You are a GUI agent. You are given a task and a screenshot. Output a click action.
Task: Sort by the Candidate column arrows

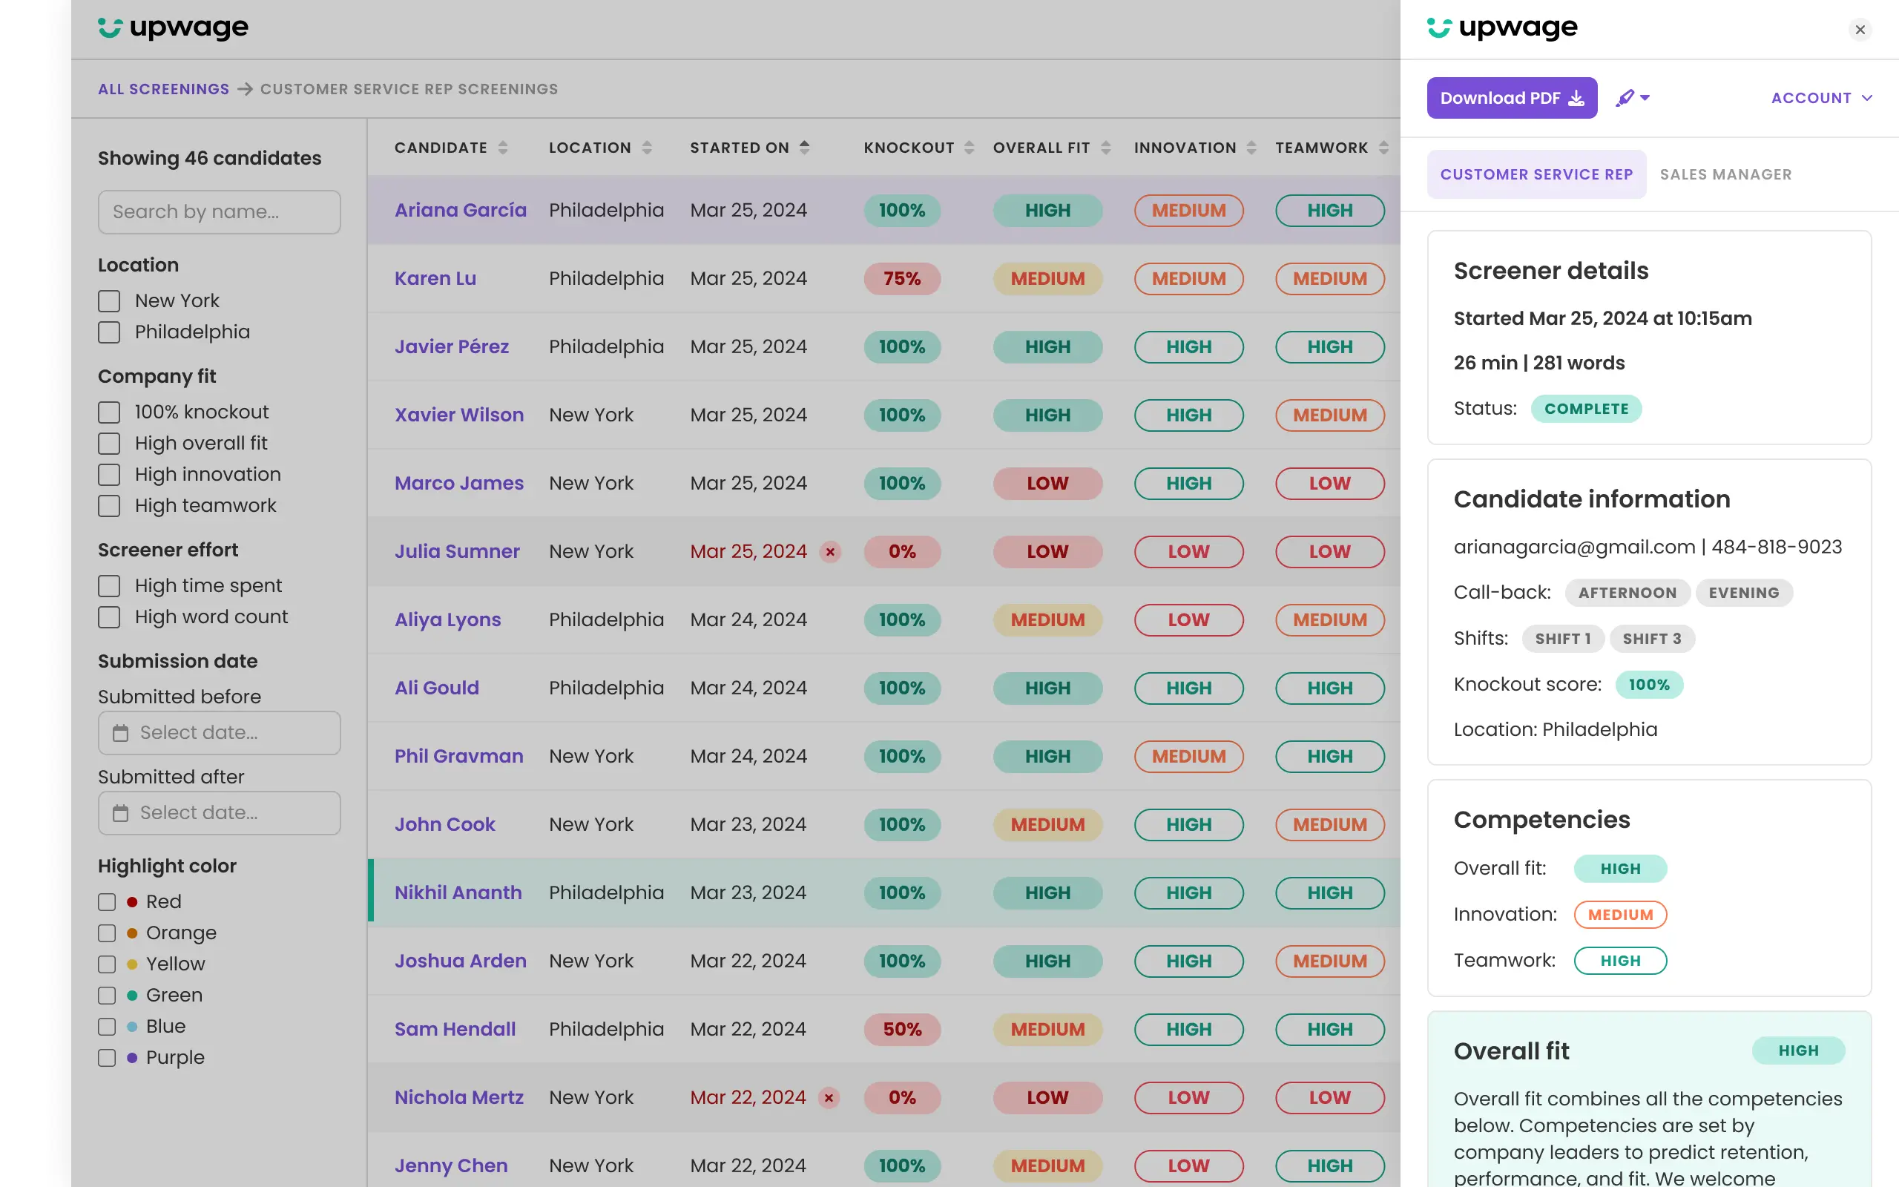tap(503, 148)
